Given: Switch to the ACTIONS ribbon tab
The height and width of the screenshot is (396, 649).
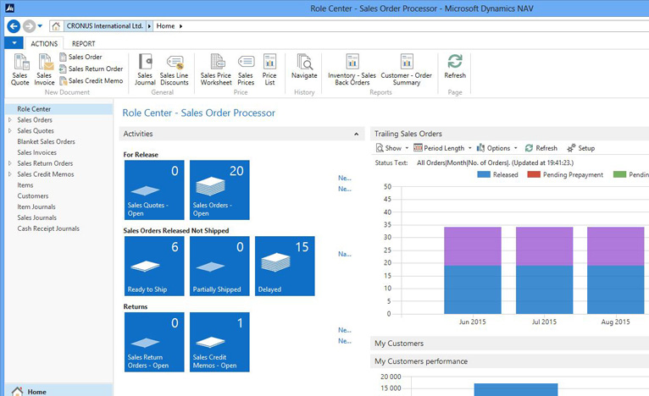Looking at the screenshot, I should (44, 43).
